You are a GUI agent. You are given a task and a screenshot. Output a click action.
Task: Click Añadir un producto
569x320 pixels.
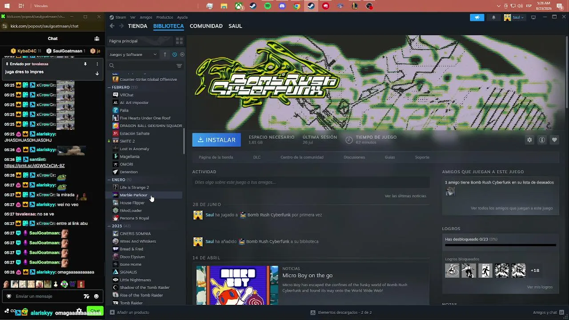(129, 312)
